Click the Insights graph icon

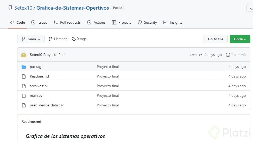(165, 22)
